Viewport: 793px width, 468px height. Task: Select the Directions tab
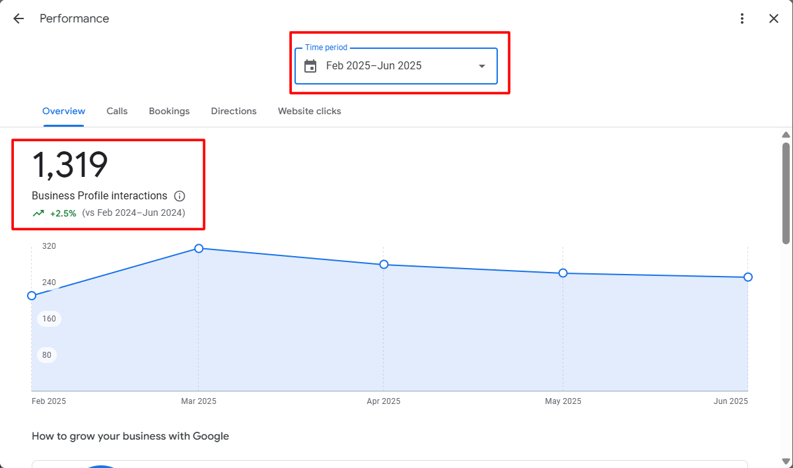coord(234,111)
